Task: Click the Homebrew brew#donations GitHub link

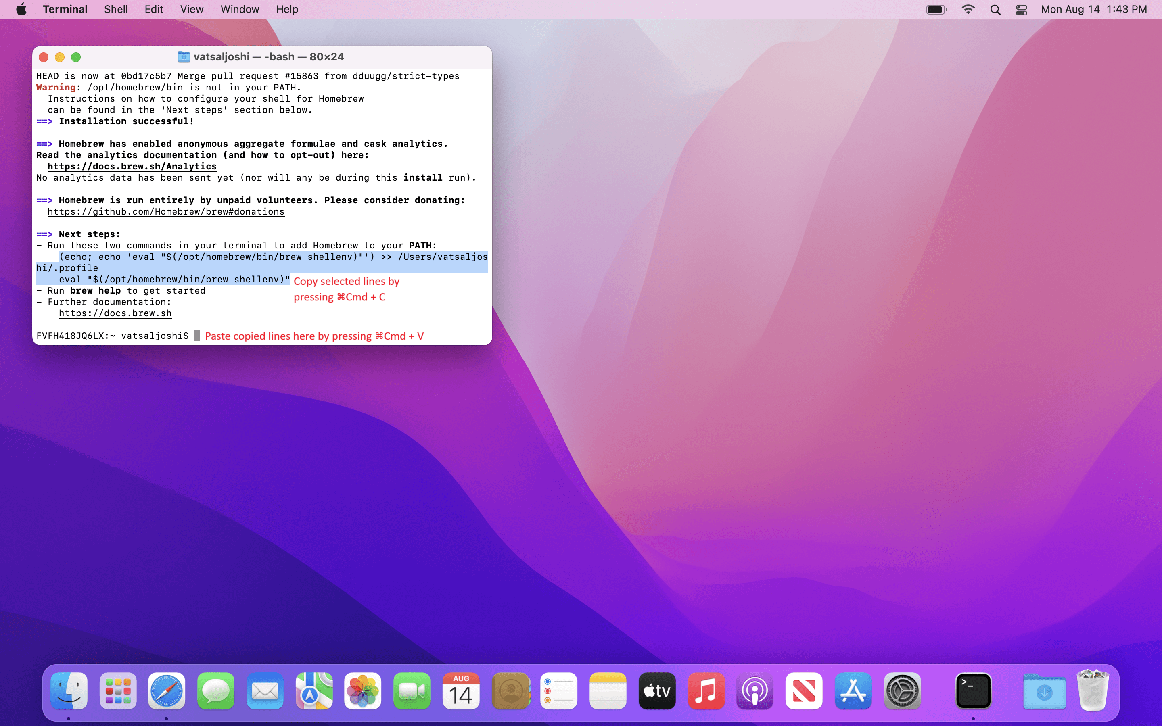Action: 166,212
